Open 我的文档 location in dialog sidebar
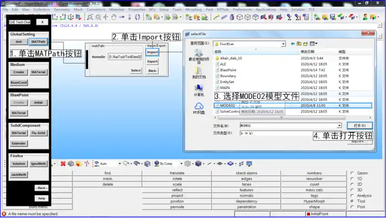The height and width of the screenshot is (218, 386). (199, 73)
